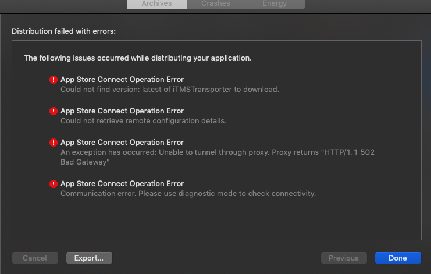Click the Cancel button
Viewport: 431px width, 274px height.
click(35, 258)
